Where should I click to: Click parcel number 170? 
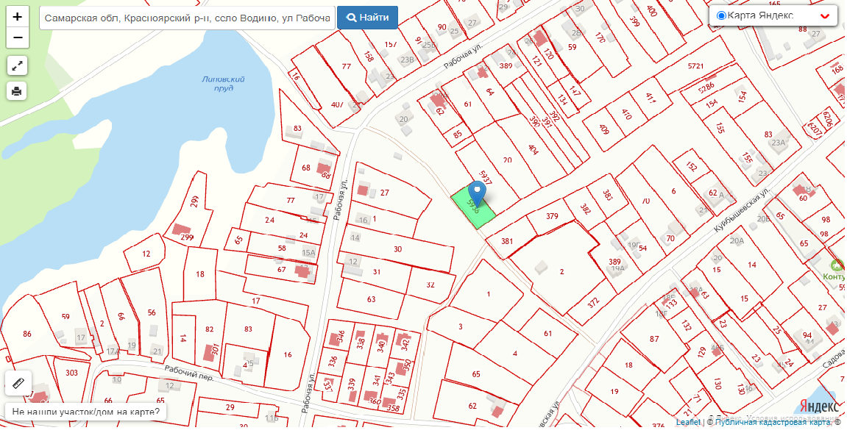click(x=599, y=38)
